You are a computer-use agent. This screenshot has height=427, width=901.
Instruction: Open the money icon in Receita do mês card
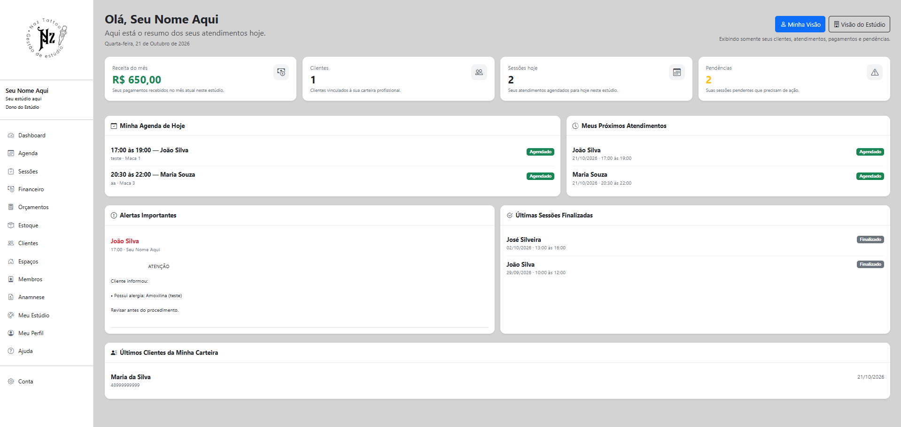point(281,72)
